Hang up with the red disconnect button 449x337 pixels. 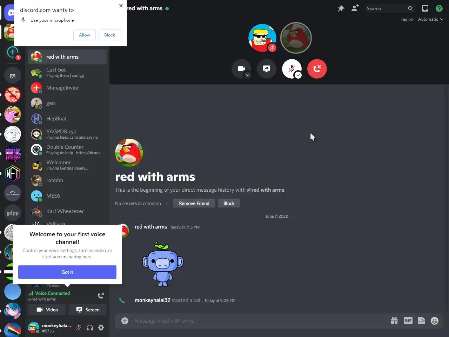pos(317,69)
